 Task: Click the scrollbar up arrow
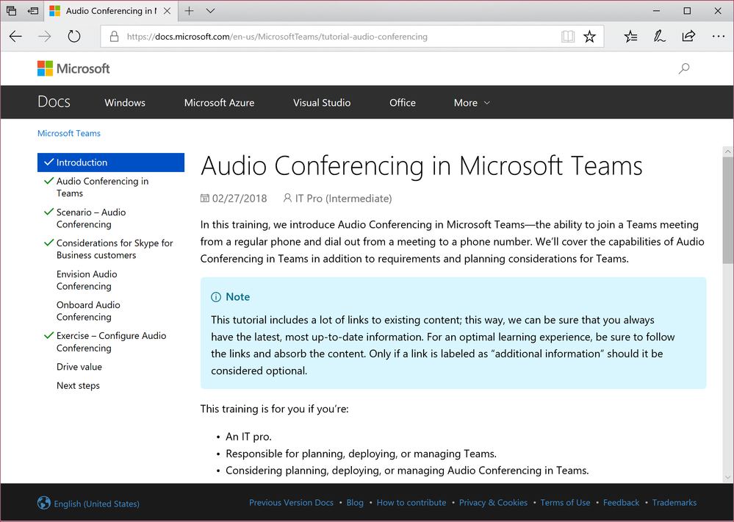click(x=727, y=151)
